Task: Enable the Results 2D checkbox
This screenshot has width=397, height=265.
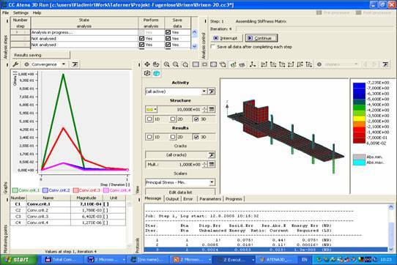Action: 173,137
